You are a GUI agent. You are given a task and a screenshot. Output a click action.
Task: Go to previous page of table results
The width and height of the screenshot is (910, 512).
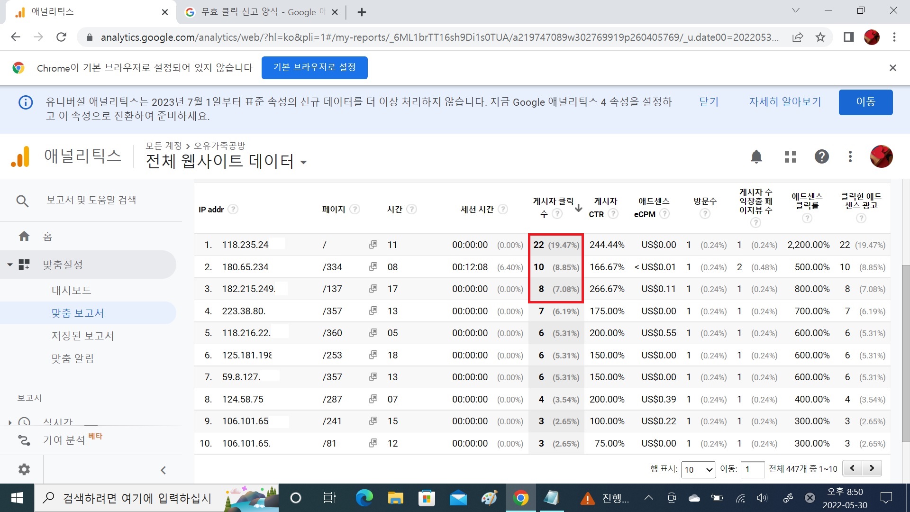click(852, 468)
